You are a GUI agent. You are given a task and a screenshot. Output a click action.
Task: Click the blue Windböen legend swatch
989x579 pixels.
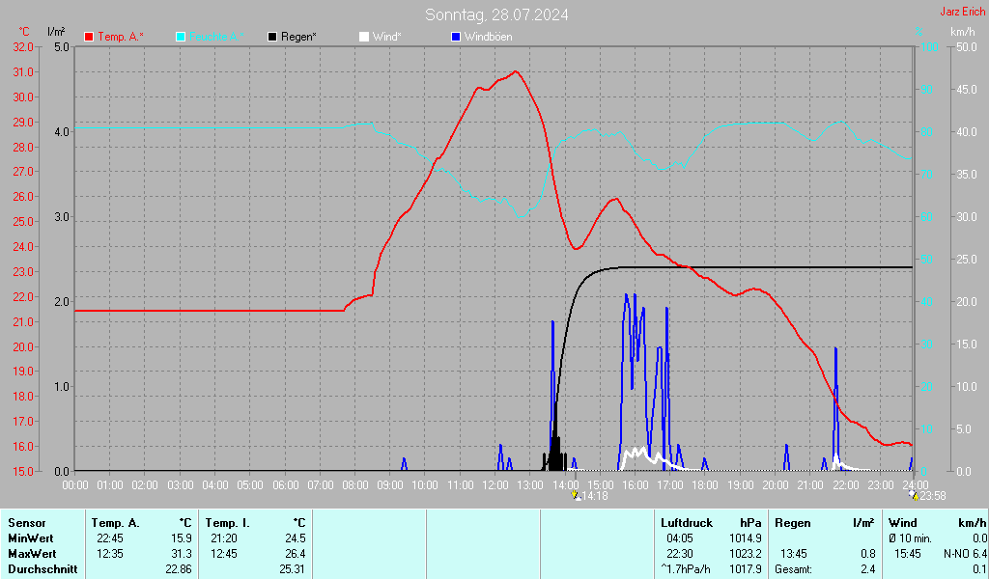[456, 38]
